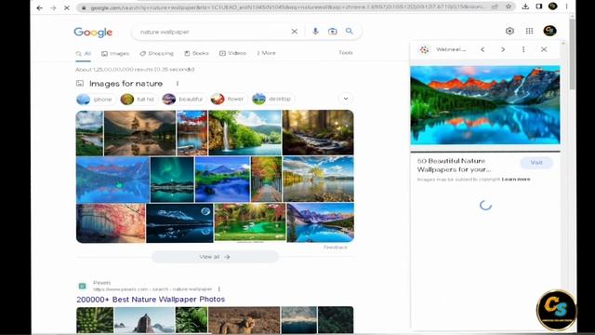Open Learn more about image copyright
The height and width of the screenshot is (335, 595).
pyautogui.click(x=516, y=179)
